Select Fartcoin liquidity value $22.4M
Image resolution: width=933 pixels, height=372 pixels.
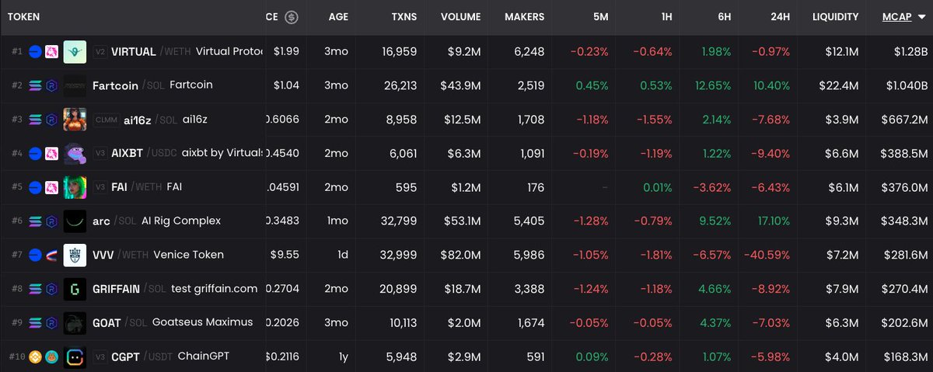point(837,85)
